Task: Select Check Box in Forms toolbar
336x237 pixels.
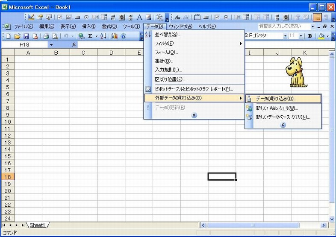Action: point(217,17)
